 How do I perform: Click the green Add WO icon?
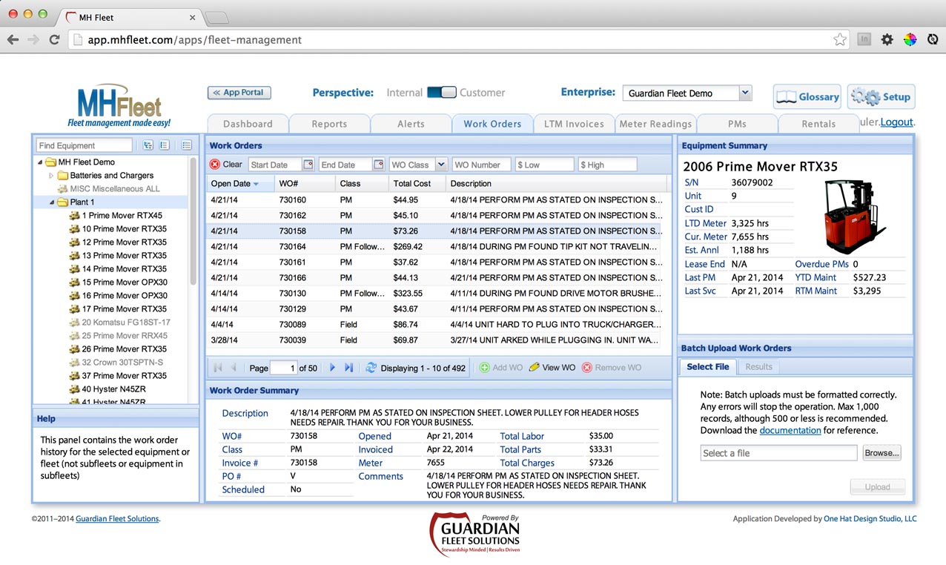point(484,368)
